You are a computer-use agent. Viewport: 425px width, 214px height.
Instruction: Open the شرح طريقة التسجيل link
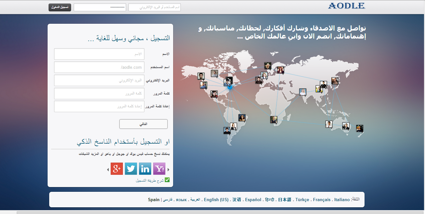[150, 181]
